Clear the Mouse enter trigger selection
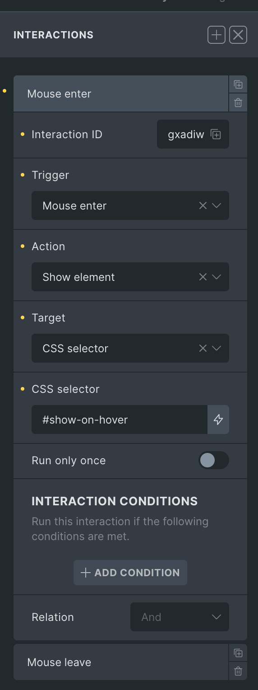Viewport: 258px width, 690px height. (x=203, y=205)
